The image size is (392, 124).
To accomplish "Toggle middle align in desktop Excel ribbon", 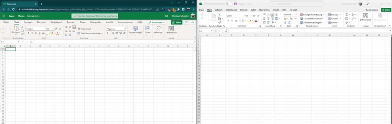I will click(269, 14).
